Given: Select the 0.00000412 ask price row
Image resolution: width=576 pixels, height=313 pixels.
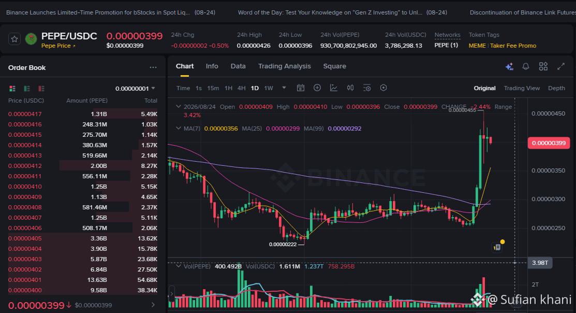Looking at the screenshot, I should tap(83, 166).
